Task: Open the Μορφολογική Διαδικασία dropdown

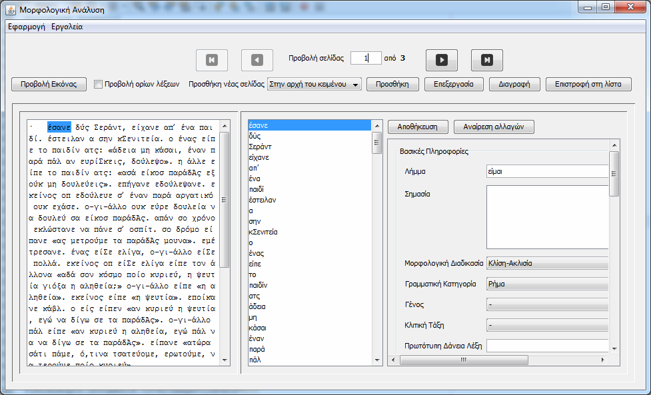Action: tap(547, 263)
